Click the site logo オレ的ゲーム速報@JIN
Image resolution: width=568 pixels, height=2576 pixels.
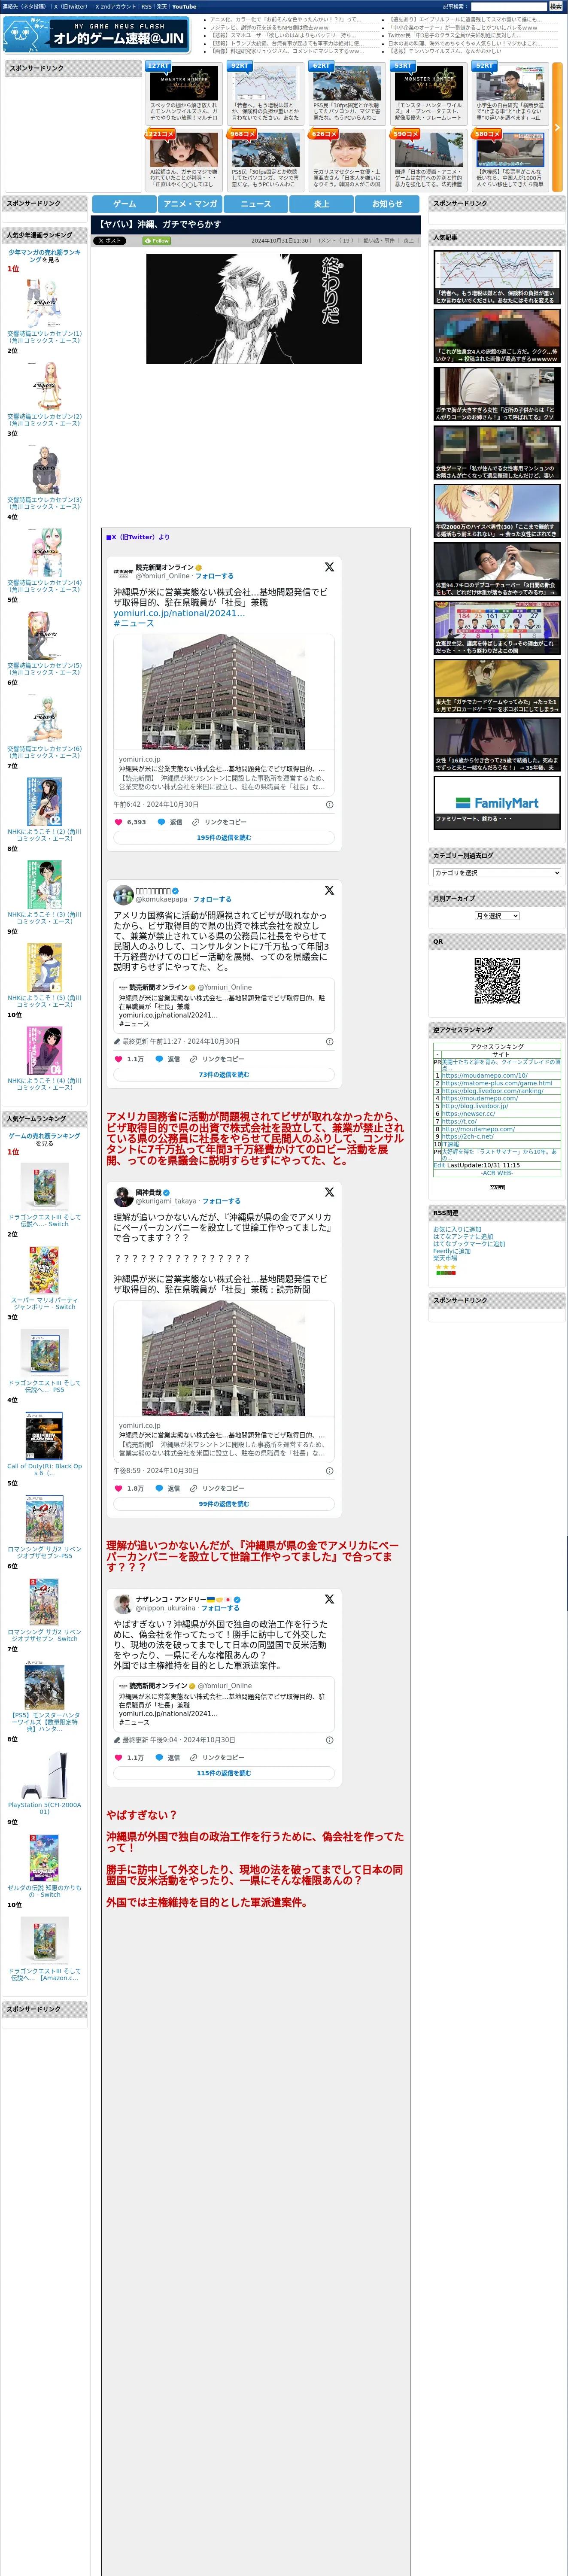[x=96, y=35]
